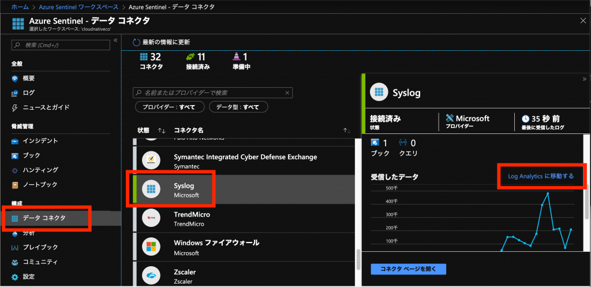Go to ホーム breadcrumb link
Viewport: 591px width, 287px height.
click(20, 7)
